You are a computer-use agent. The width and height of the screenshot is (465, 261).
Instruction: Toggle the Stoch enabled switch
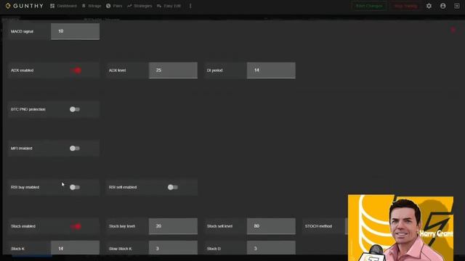[x=76, y=226]
